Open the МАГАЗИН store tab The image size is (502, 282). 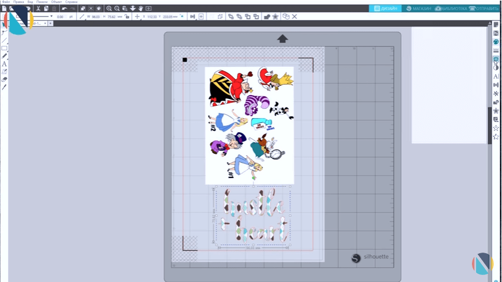(x=418, y=9)
